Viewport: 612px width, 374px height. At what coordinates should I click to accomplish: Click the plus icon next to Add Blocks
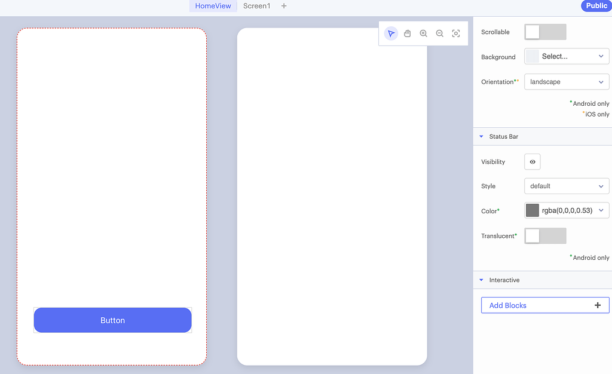pyautogui.click(x=597, y=305)
